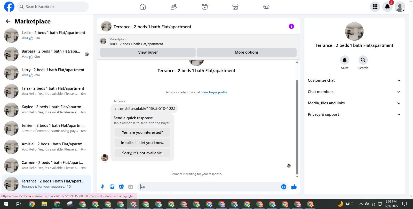The width and height of the screenshot is (413, 209).
Task: Open Kaylee's apartment conversation
Action: [46, 110]
